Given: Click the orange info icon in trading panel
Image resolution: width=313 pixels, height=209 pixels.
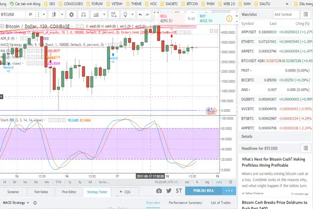Looking at the screenshot, I should click(229, 19).
